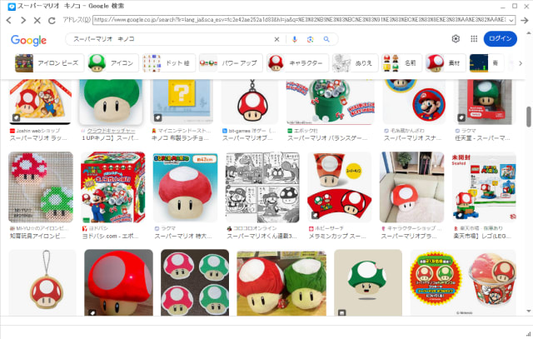
Task: Click the ログイン button
Action: point(500,39)
